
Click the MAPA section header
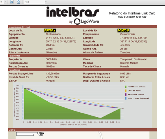(82, 130)
